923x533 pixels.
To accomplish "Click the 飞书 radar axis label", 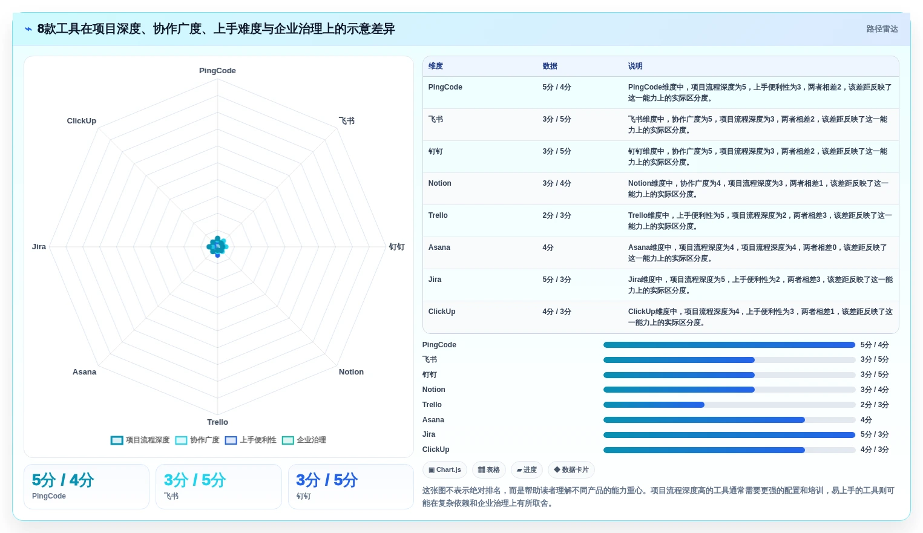I will pyautogui.click(x=347, y=121).
